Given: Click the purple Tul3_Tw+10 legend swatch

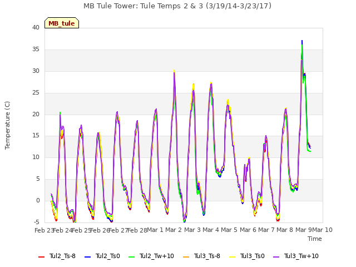Looking at the screenshot, I should tap(276, 257).
